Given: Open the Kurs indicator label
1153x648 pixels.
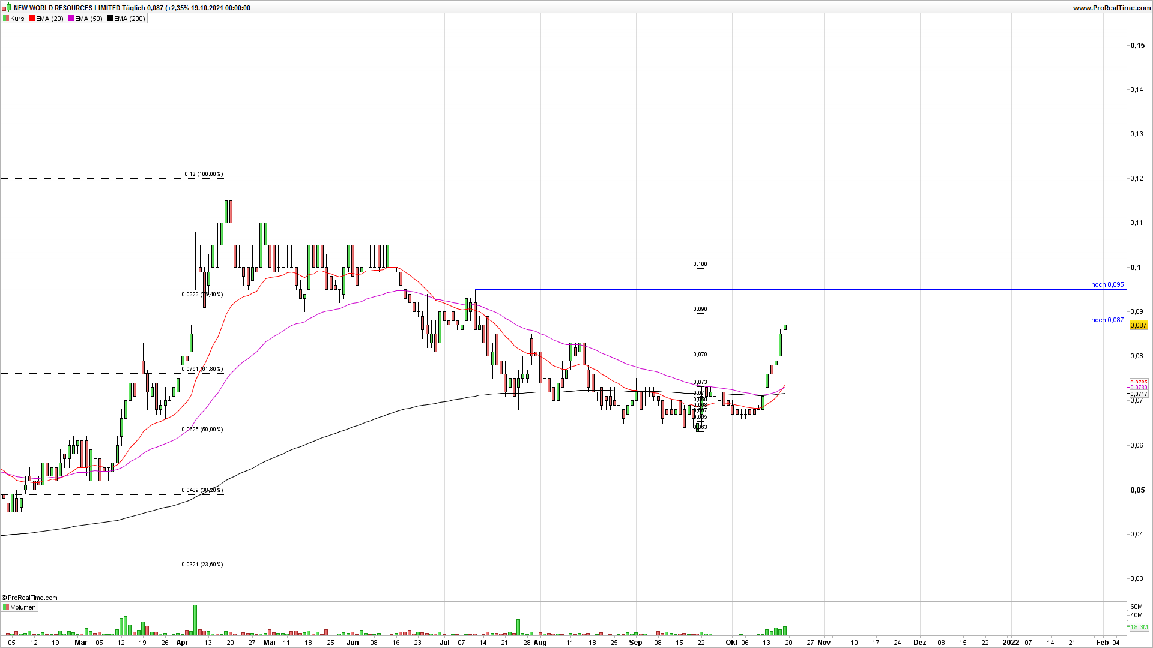Looking at the screenshot, I should click(17, 19).
